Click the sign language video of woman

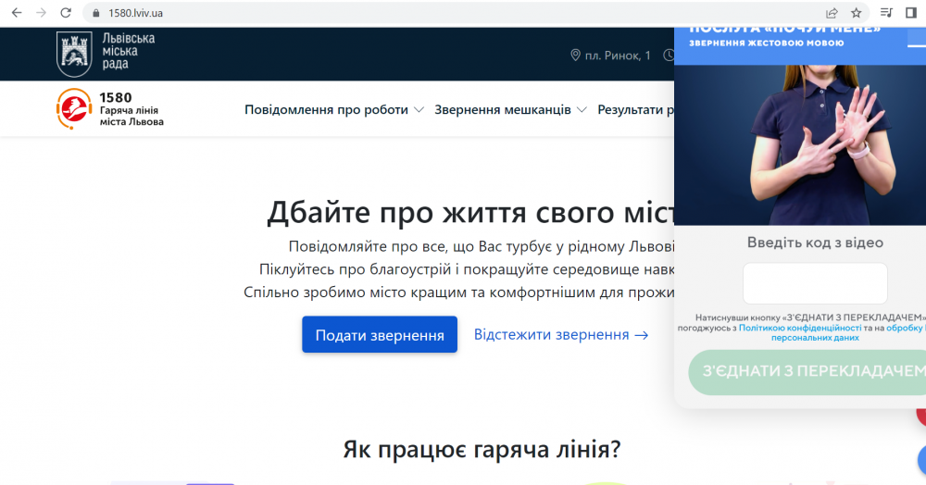pos(800,144)
